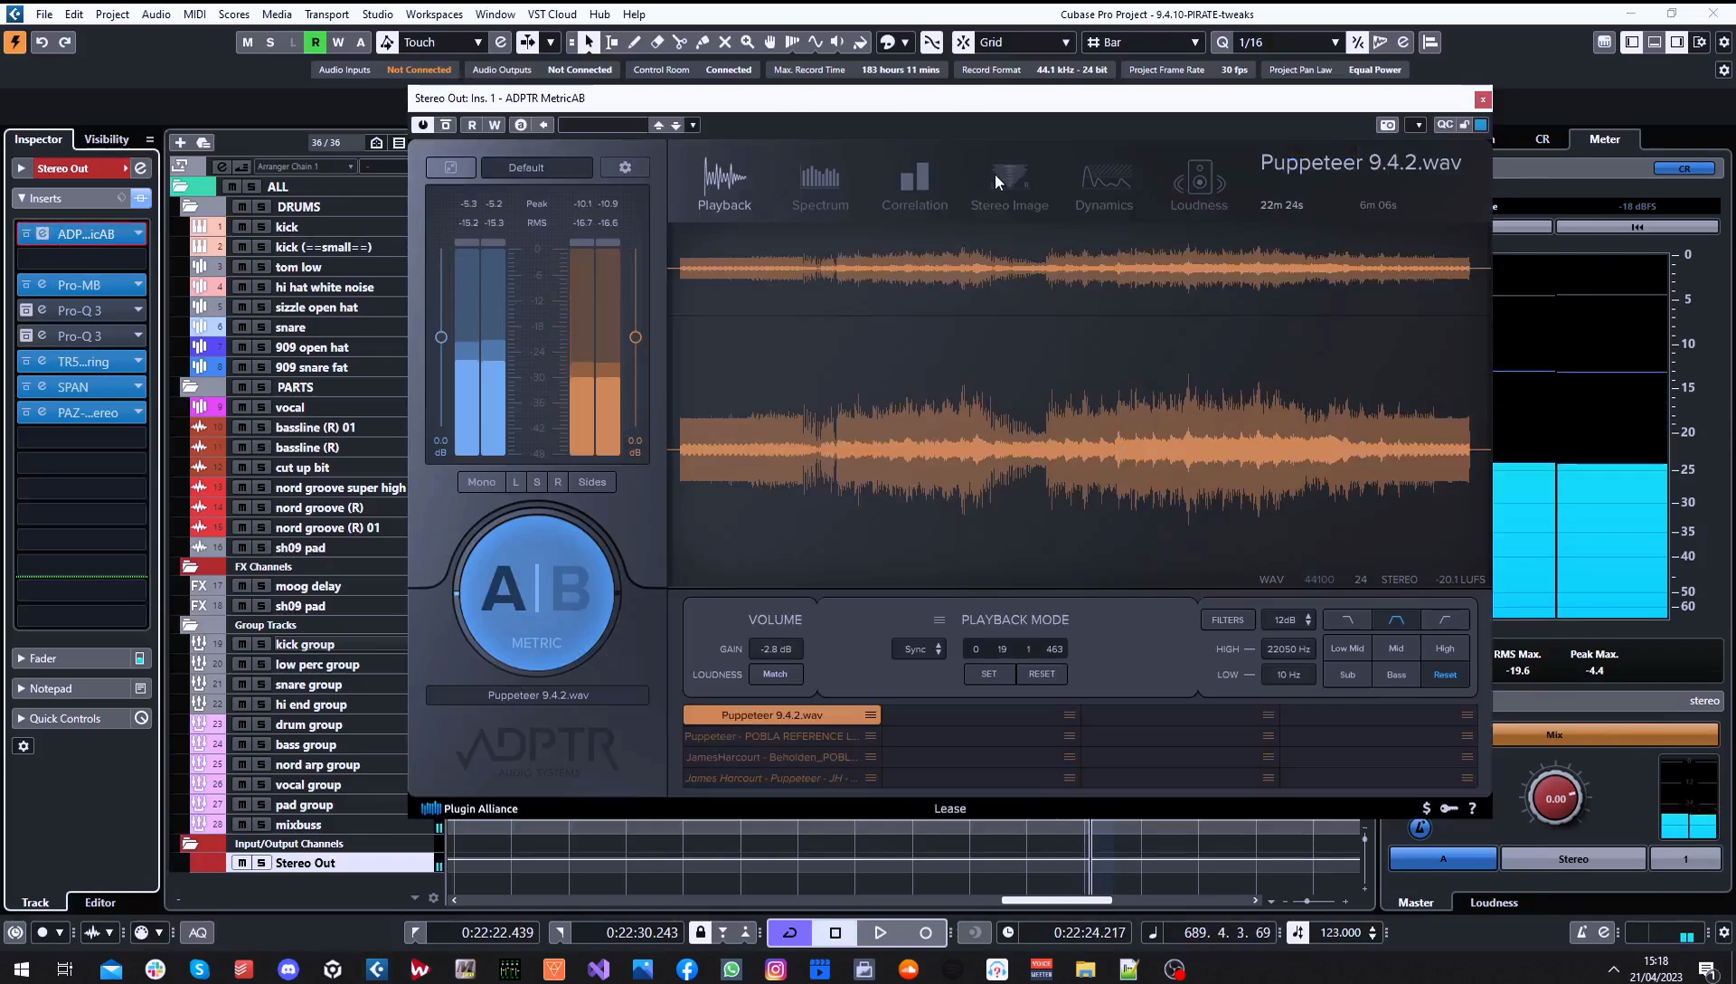Select the Erase tool
Screen dimensions: 1736x984
coord(657,43)
